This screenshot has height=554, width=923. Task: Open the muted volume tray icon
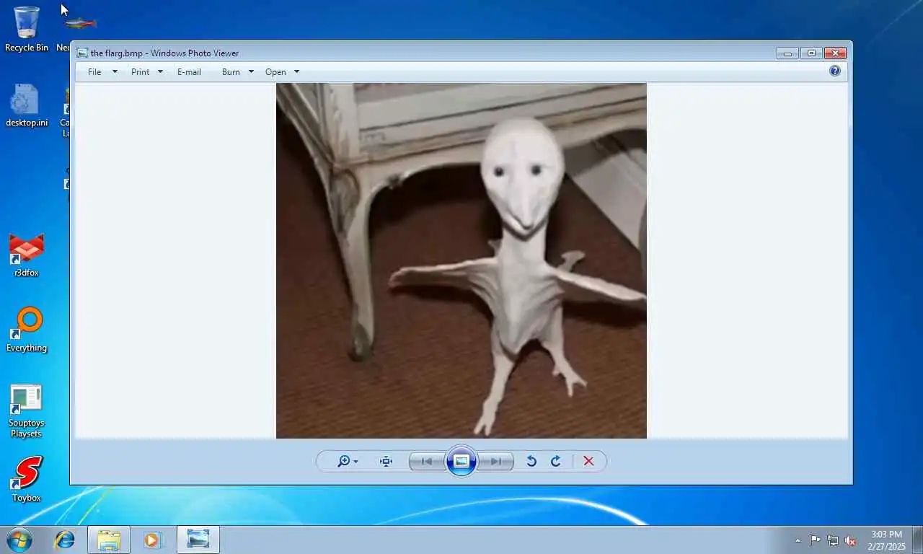point(850,540)
